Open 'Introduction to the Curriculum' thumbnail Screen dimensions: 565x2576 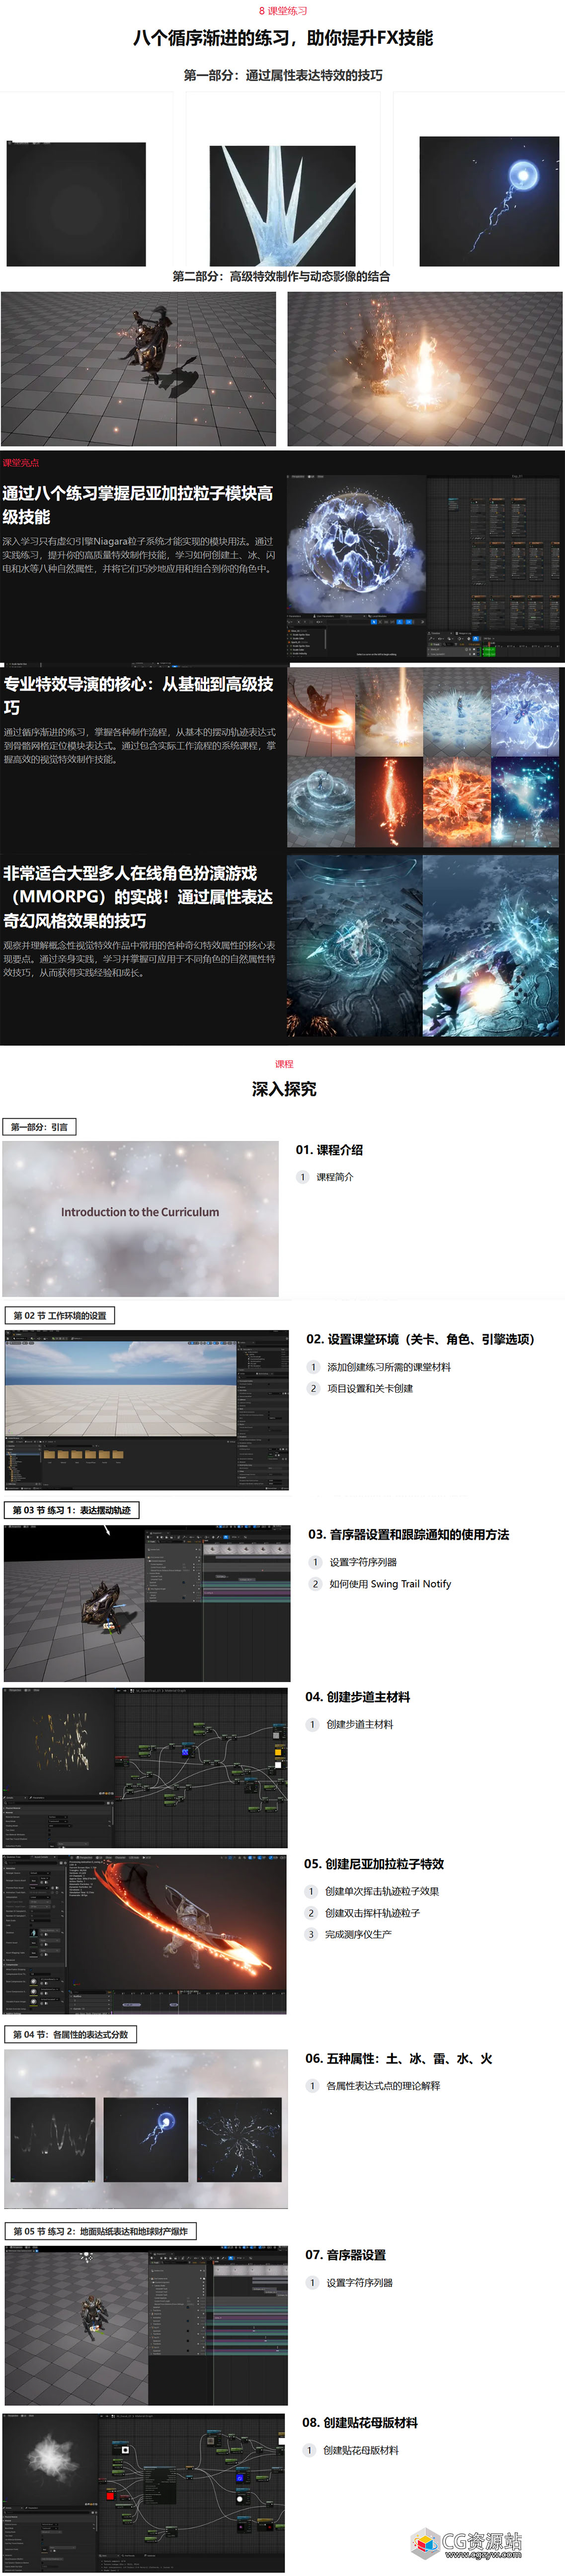140,1219
